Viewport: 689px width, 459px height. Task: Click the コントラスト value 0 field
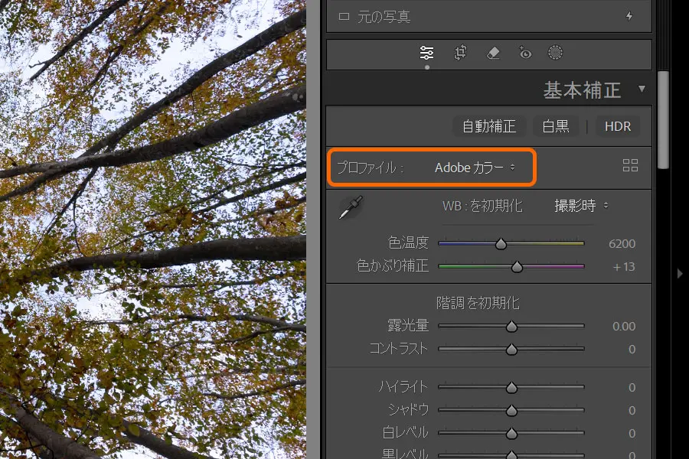pos(632,349)
